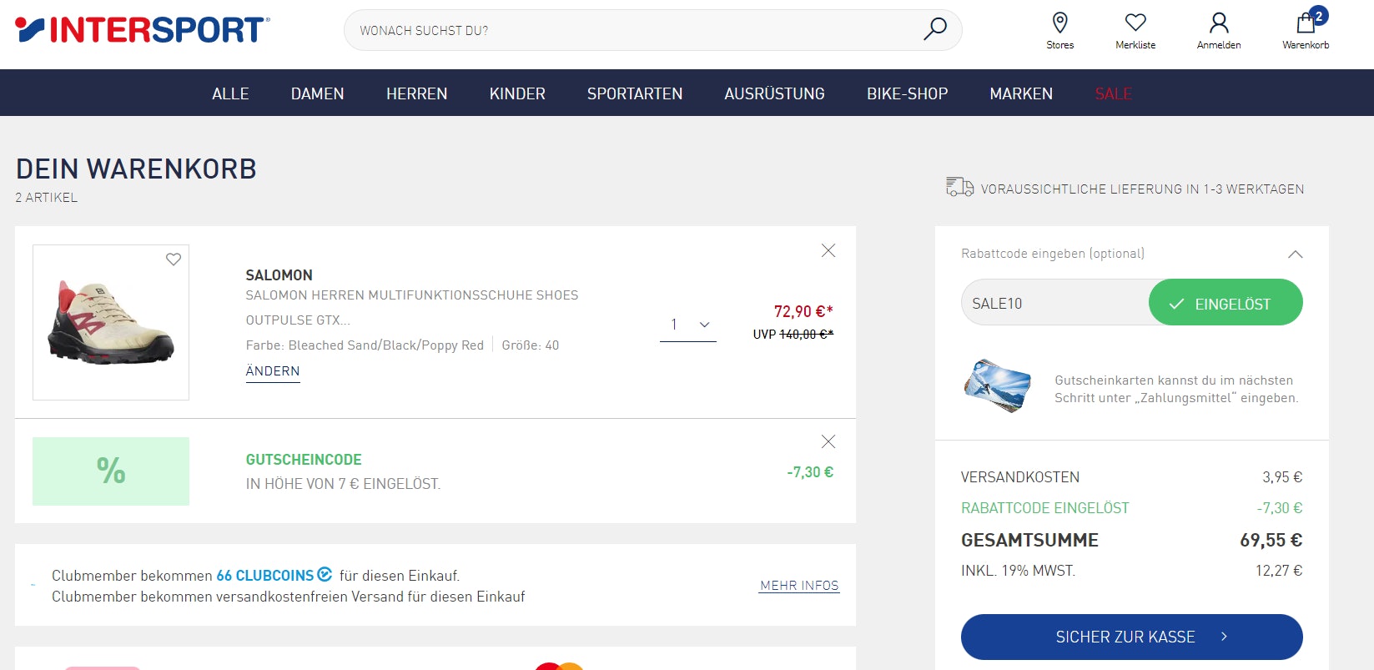Open the DAMEN menu
The height and width of the screenshot is (670, 1374).
[x=318, y=93]
